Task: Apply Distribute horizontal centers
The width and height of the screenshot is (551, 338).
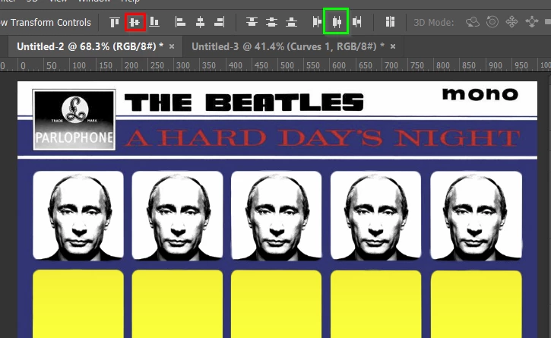Action: (x=336, y=21)
